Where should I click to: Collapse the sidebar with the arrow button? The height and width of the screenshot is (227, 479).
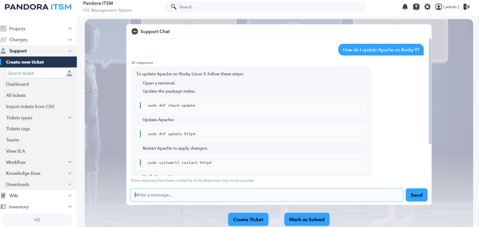[37, 220]
